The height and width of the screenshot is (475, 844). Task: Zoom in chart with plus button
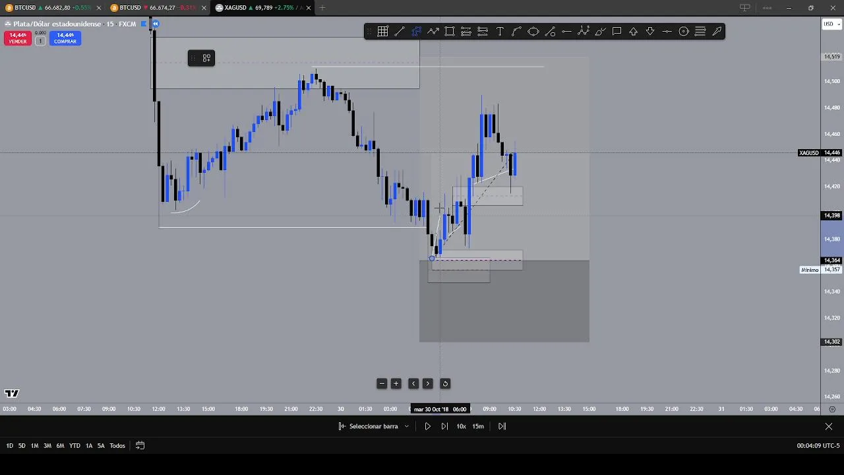396,384
